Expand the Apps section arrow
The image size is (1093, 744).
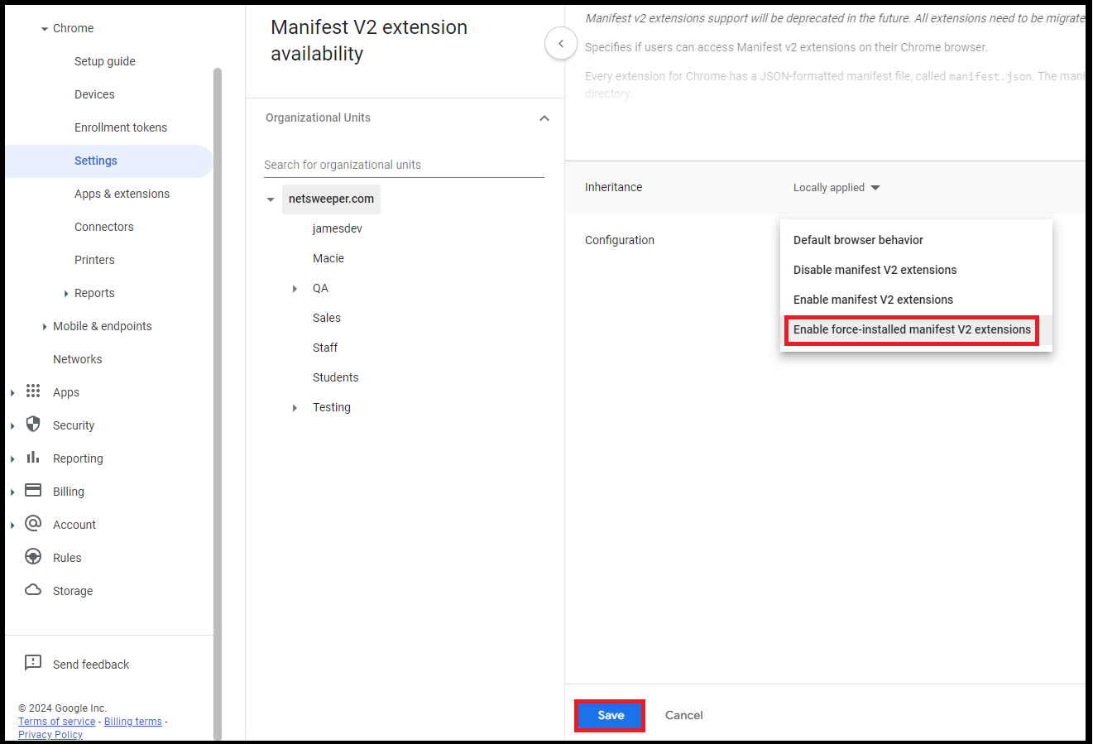click(12, 393)
